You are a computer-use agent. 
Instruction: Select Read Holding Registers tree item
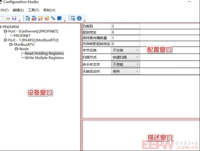pos(44,53)
